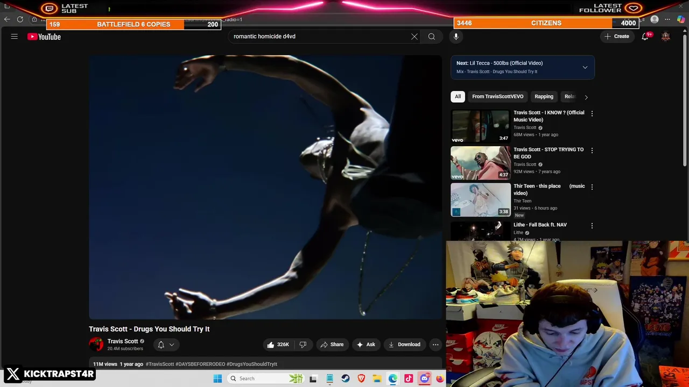Open 'Thir Teen - this place' title

(549, 190)
